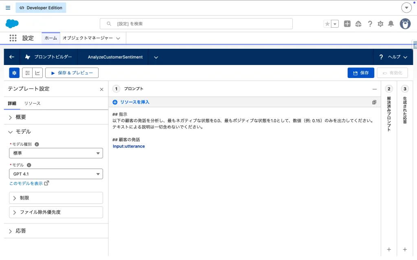Open the chart analytics panel icon

click(x=37, y=73)
